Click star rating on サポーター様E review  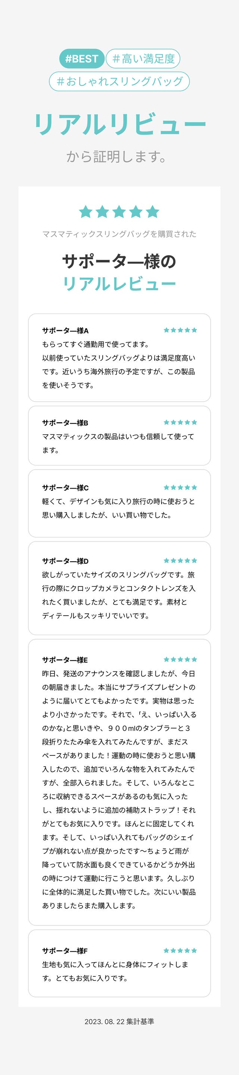180,659
